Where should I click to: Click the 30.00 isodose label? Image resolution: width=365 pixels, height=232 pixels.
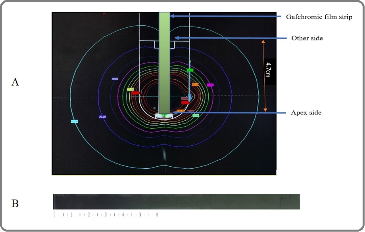[115, 79]
